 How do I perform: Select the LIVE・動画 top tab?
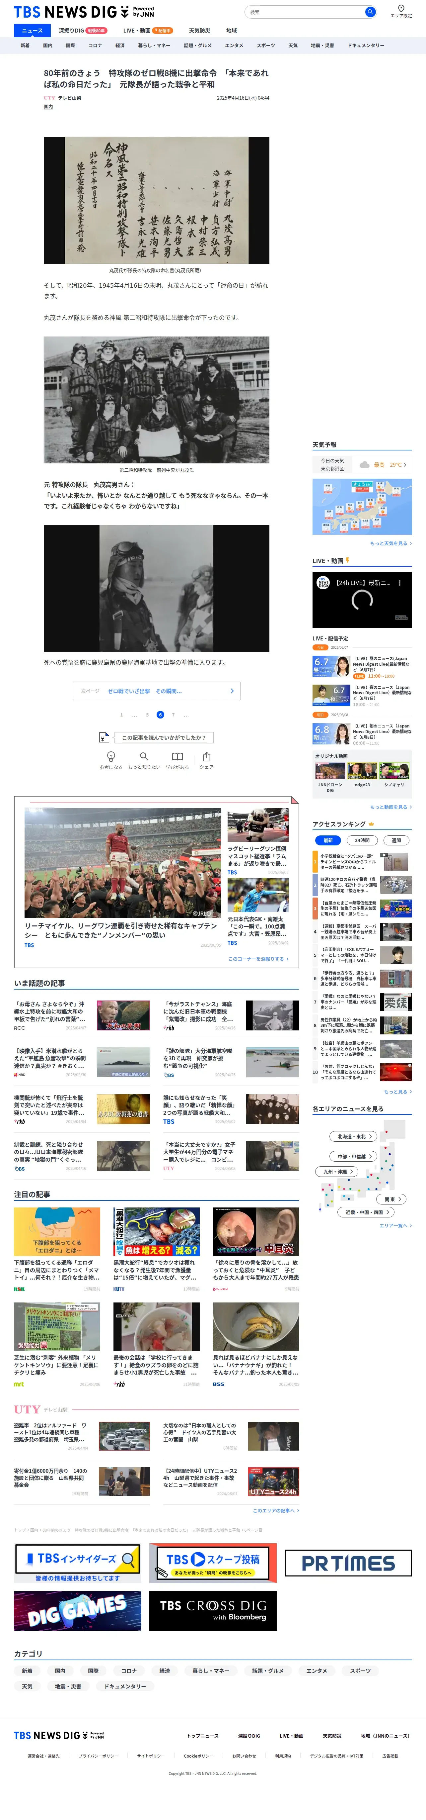(147, 30)
